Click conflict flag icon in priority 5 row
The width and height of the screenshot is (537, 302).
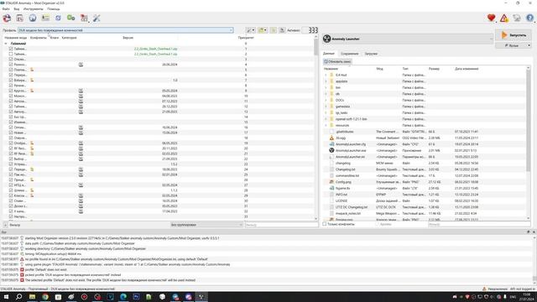click(32, 70)
